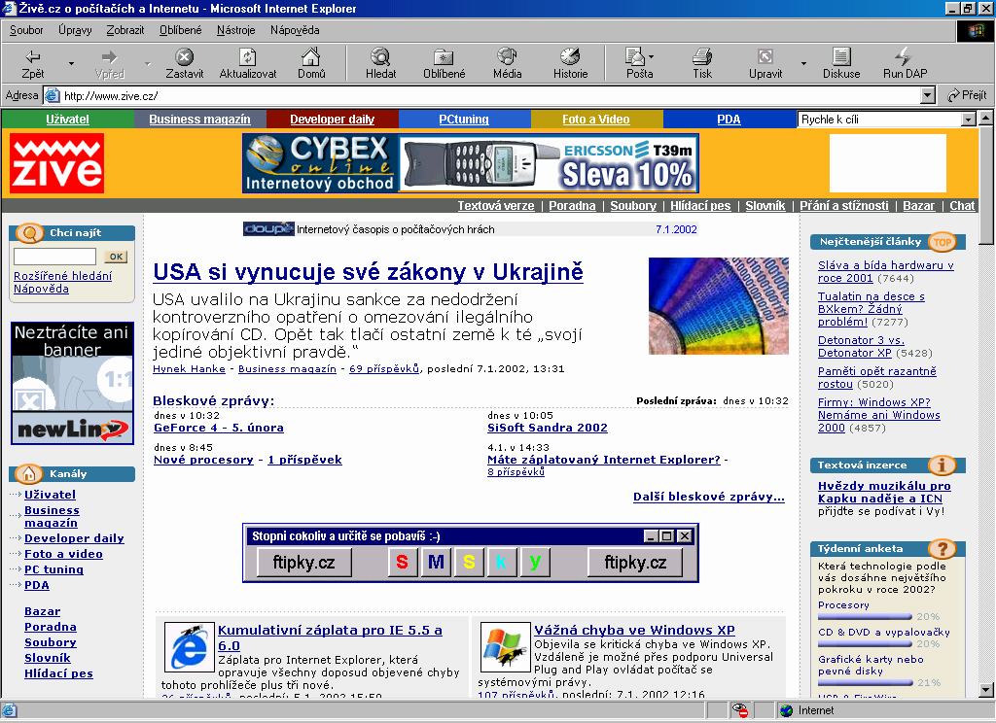Click the Vpřed forward toolbar button

tap(109, 63)
